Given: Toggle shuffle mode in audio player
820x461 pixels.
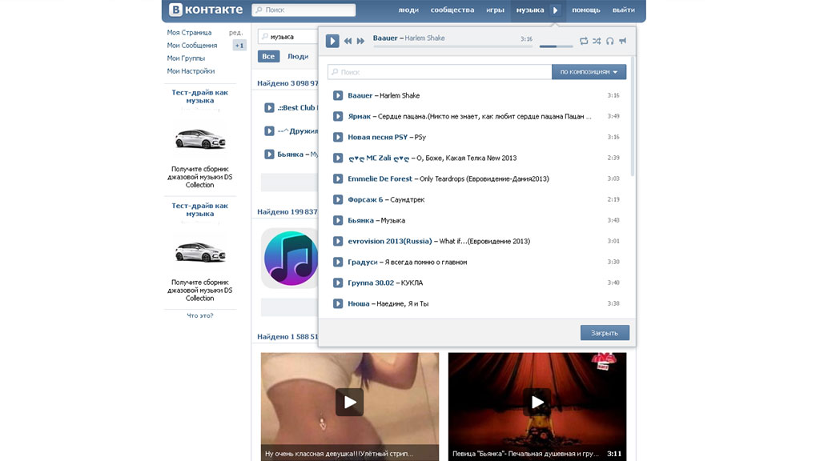Looking at the screenshot, I should click(597, 41).
